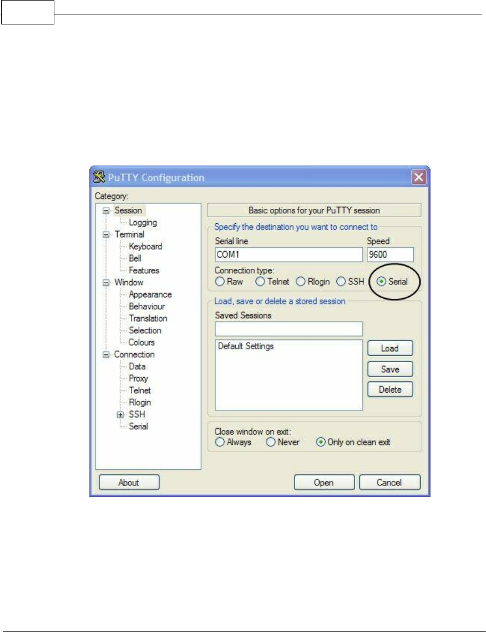This screenshot has width=486, height=632.
Task: Focus the Serial line field containing COM1
Action: 288,255
